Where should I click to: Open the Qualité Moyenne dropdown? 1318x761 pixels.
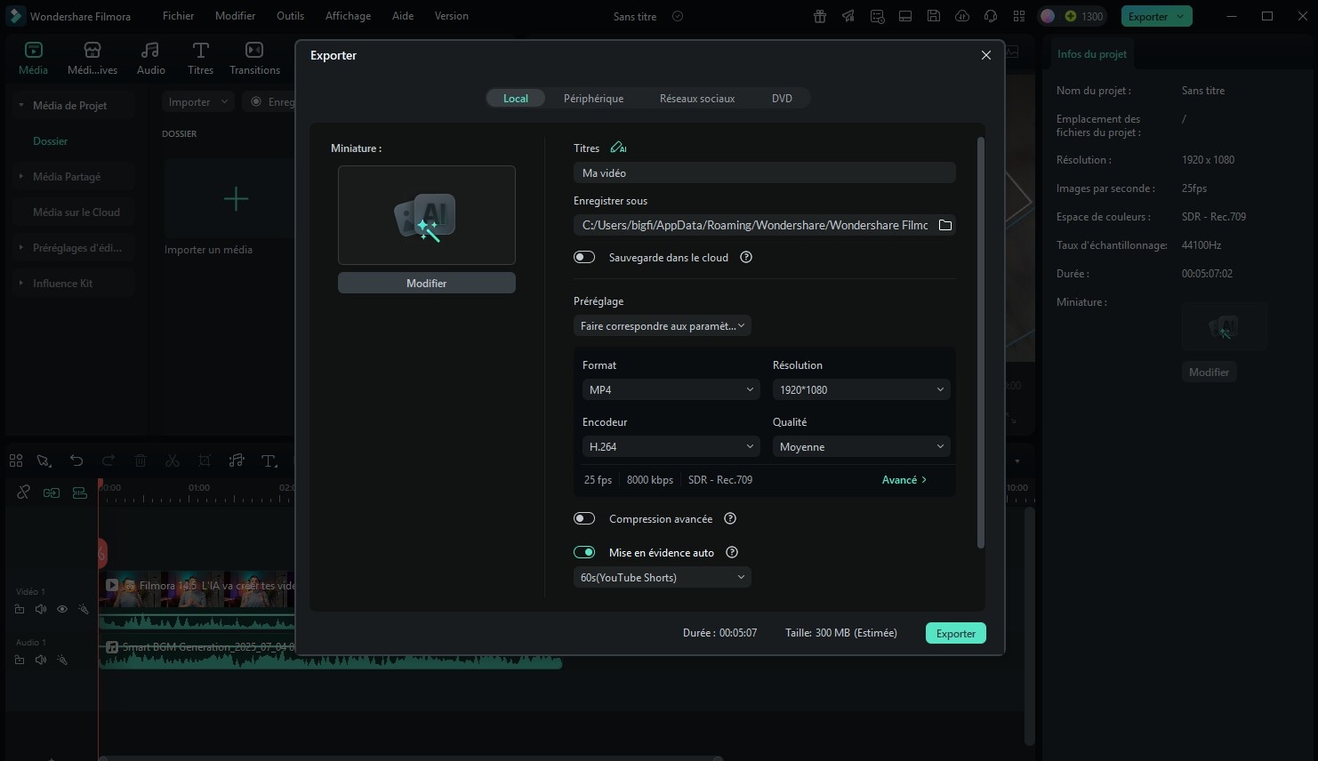[862, 446]
